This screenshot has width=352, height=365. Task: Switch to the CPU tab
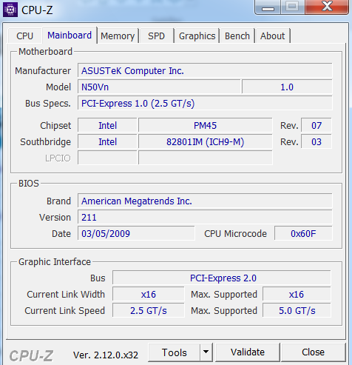point(24,36)
